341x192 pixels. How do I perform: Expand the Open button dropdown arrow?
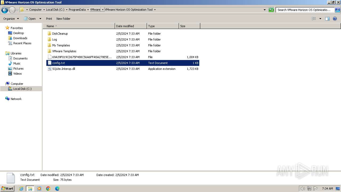click(40, 19)
